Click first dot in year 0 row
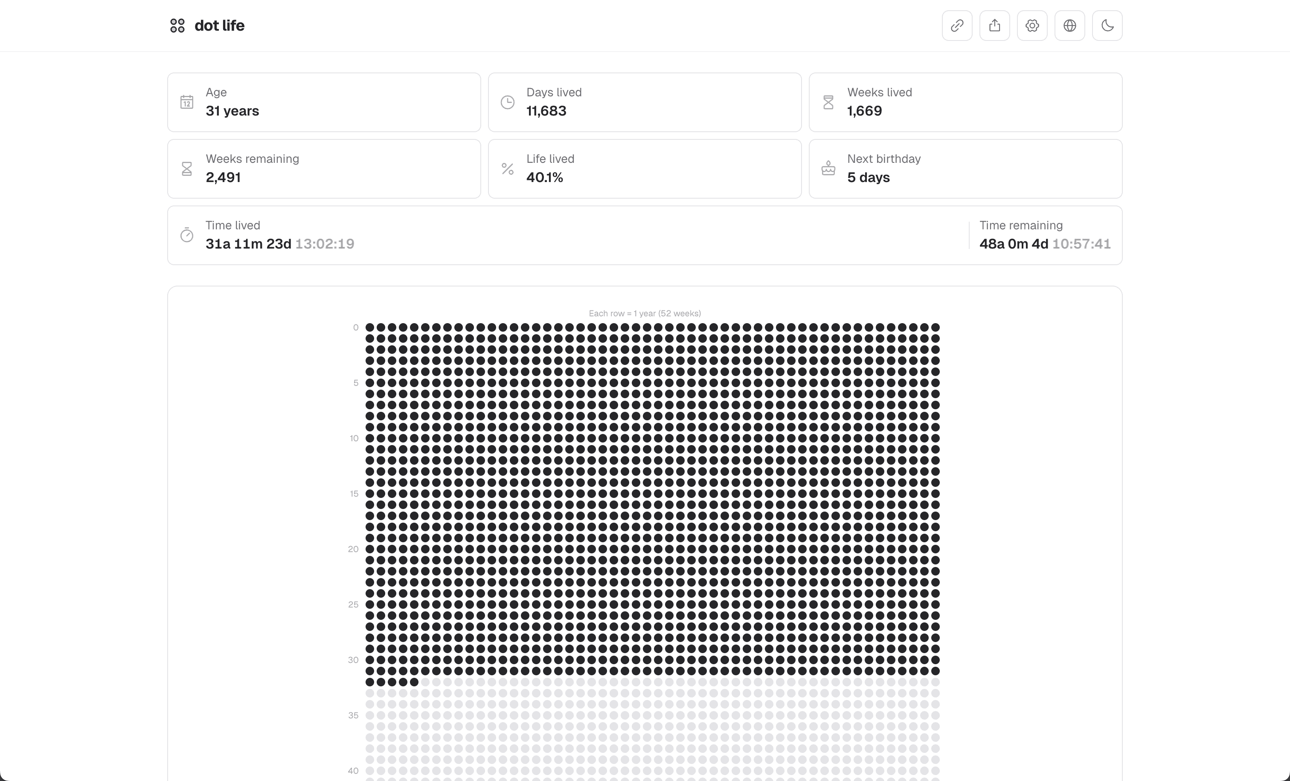Viewport: 1290px width, 781px height. tap(369, 327)
